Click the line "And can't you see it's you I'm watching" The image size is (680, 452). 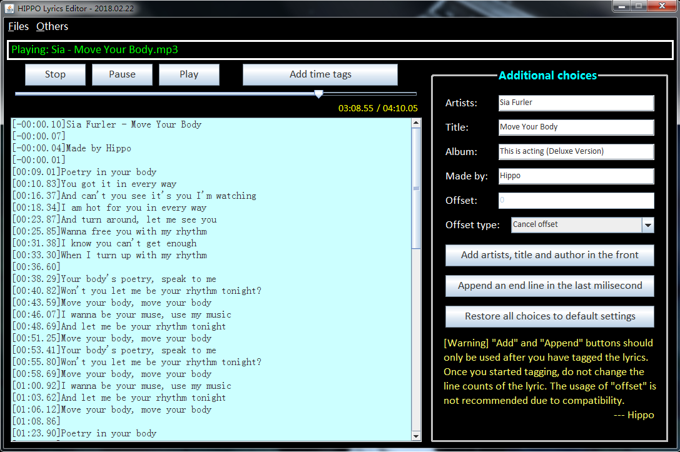pos(134,196)
